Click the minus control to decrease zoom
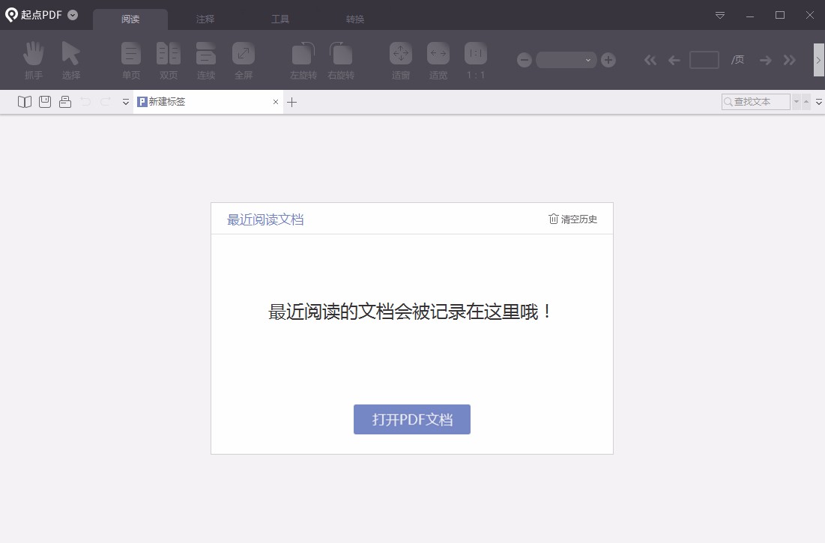825x543 pixels. [x=524, y=60]
